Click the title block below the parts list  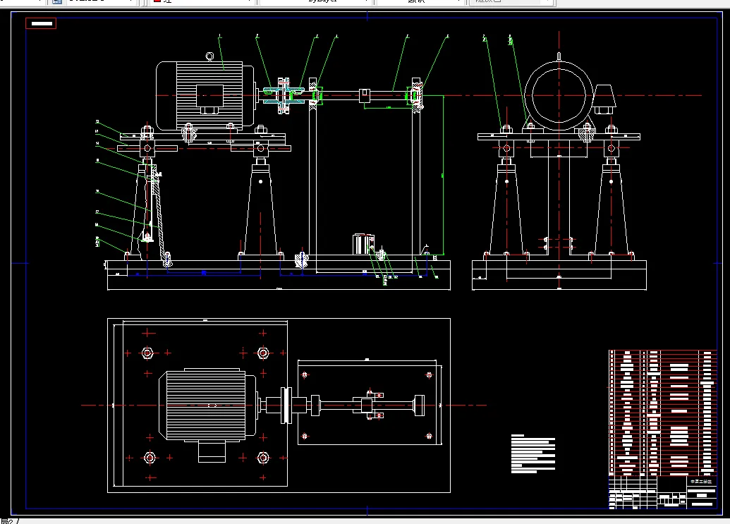pos(662,492)
